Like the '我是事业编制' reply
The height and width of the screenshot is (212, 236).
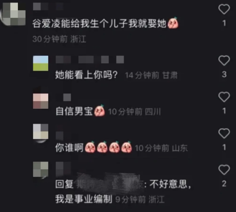[x=224, y=170]
